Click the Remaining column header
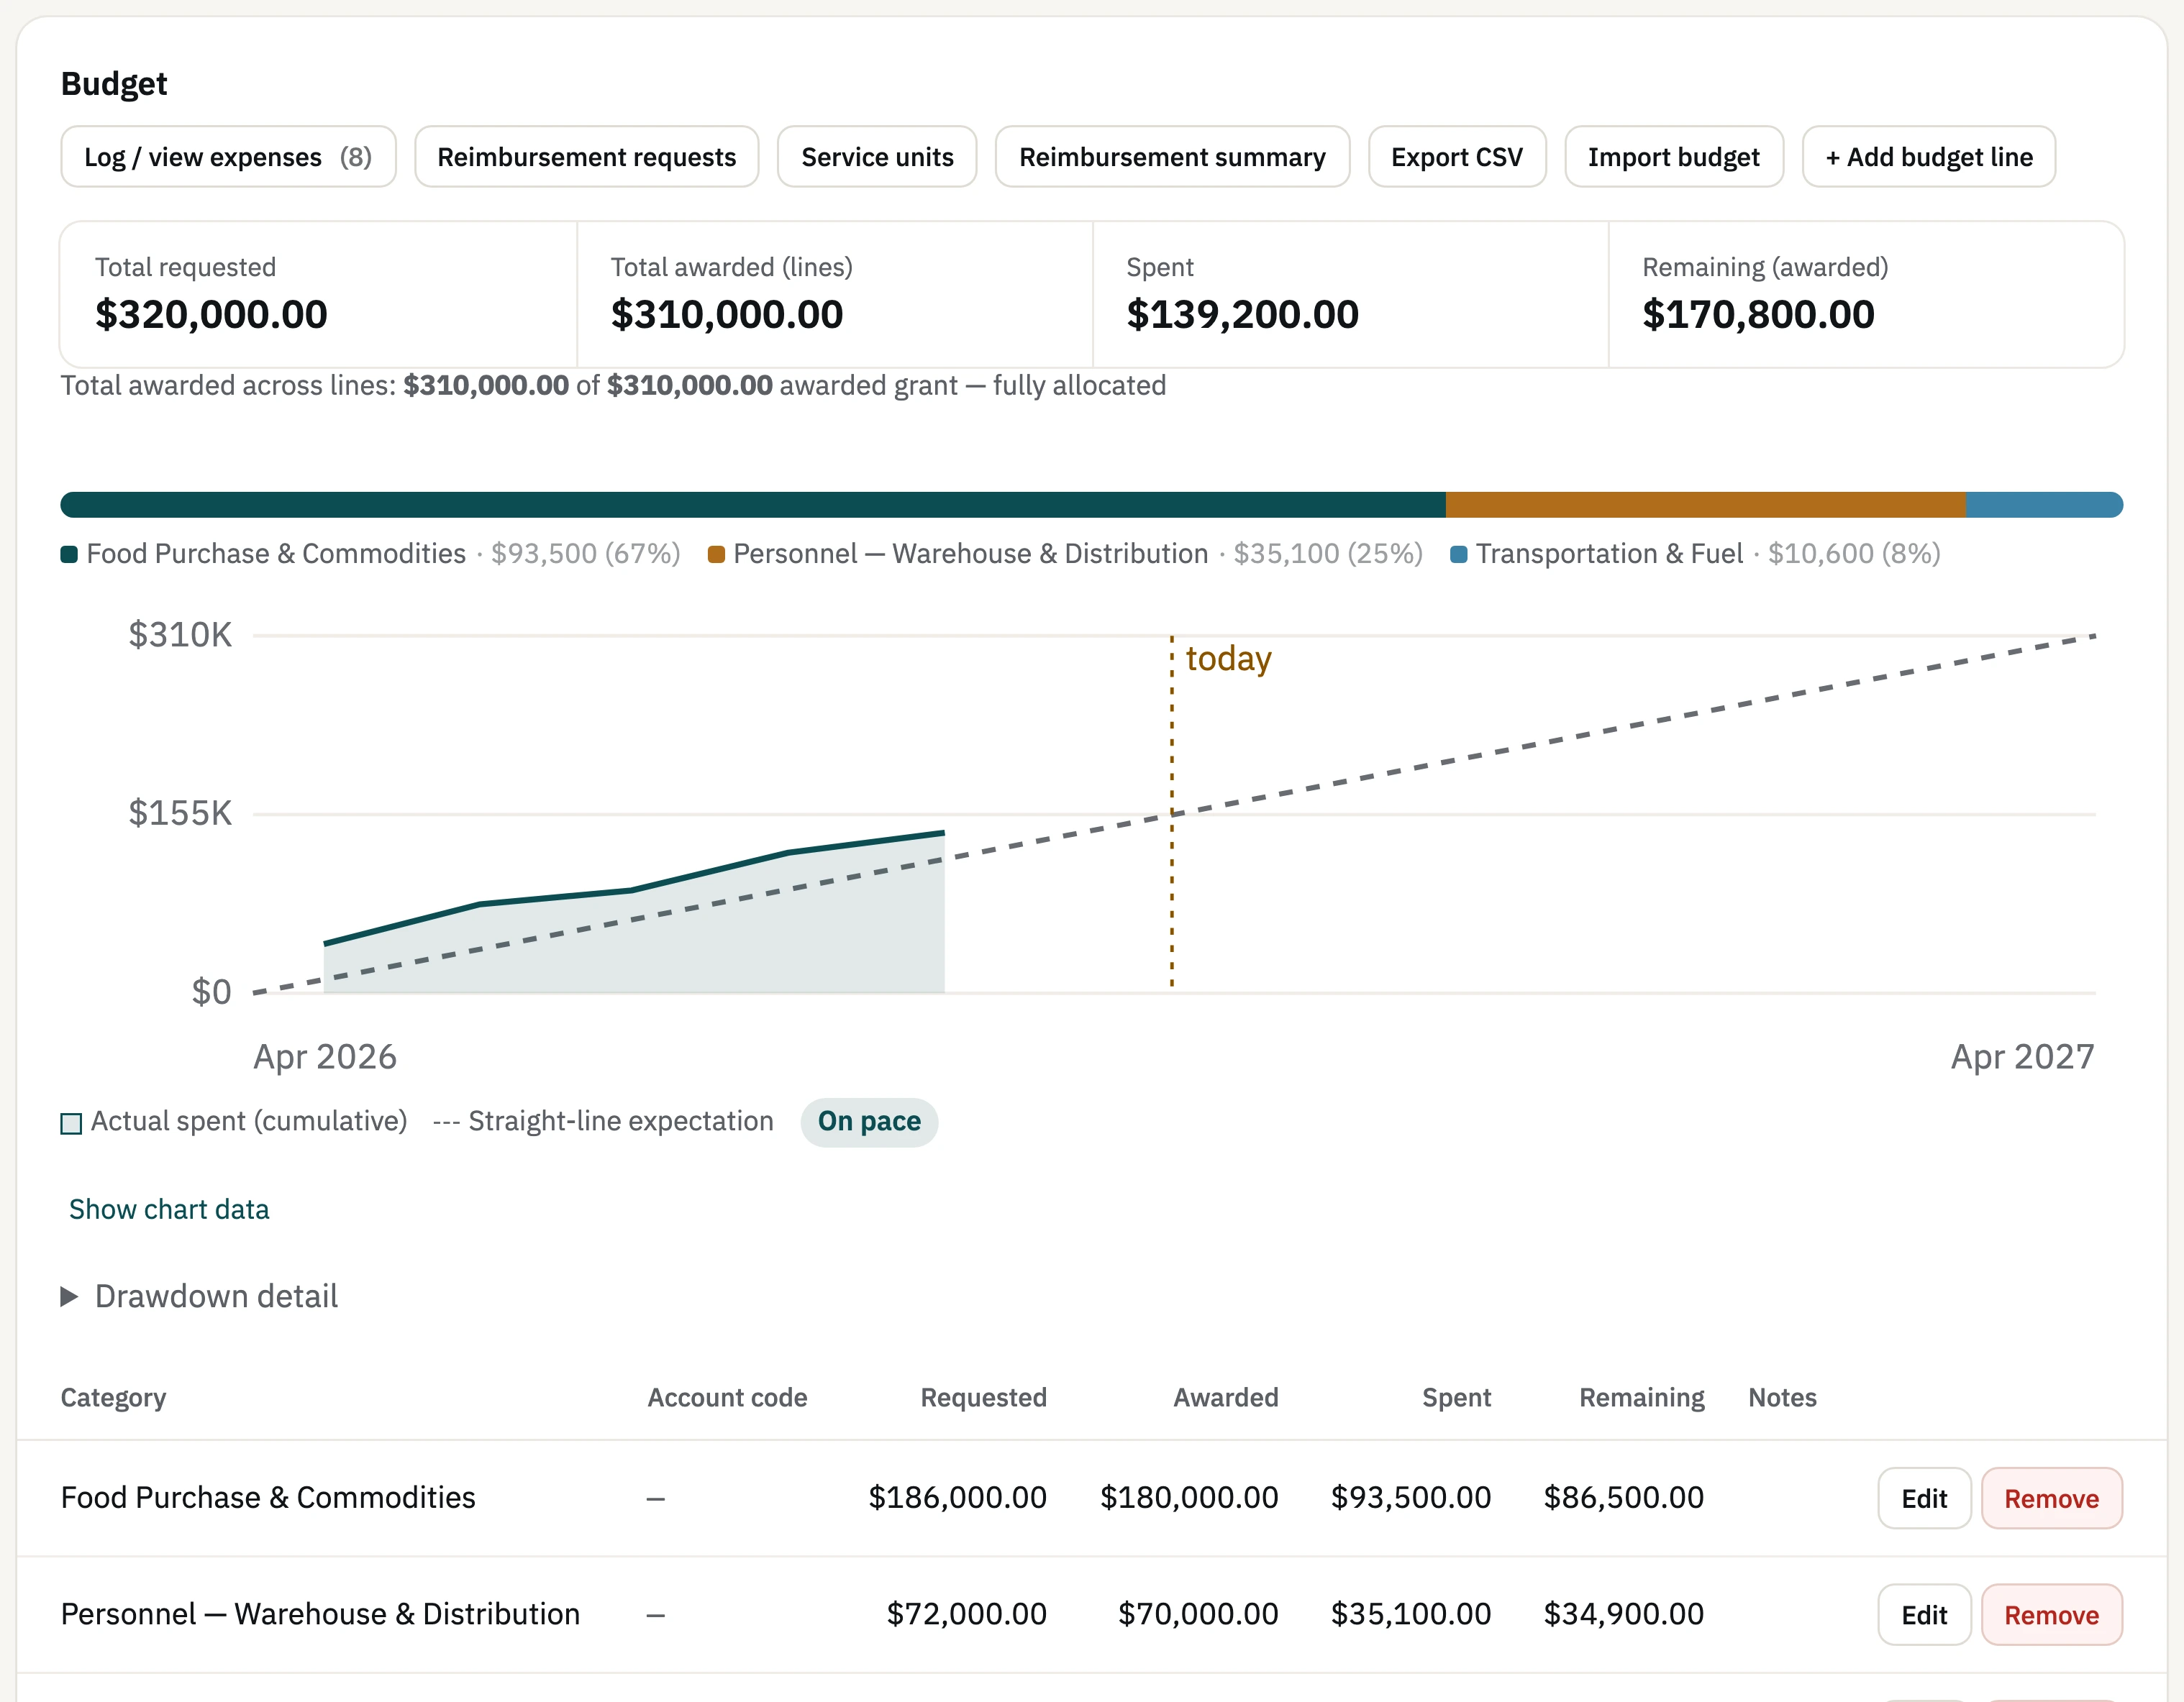The image size is (2184, 1702). 1641,1397
